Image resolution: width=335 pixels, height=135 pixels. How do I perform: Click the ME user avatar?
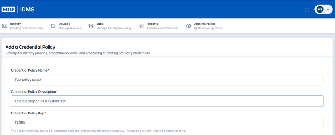[x=320, y=10]
